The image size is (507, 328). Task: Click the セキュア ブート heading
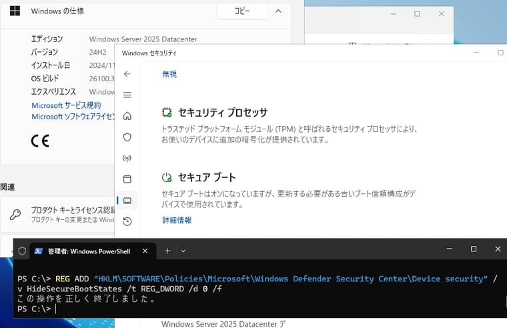tap(207, 177)
